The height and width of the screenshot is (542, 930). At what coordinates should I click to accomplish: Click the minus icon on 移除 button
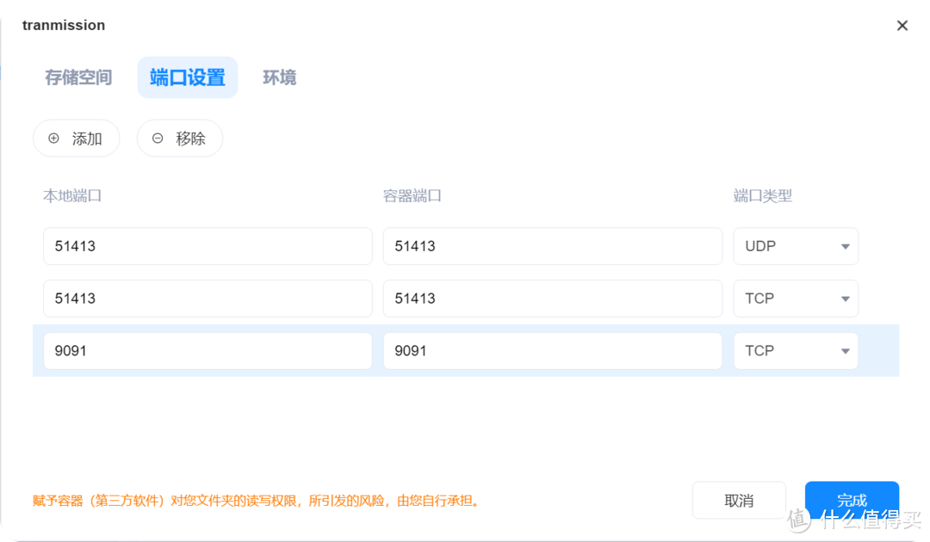pyautogui.click(x=157, y=139)
